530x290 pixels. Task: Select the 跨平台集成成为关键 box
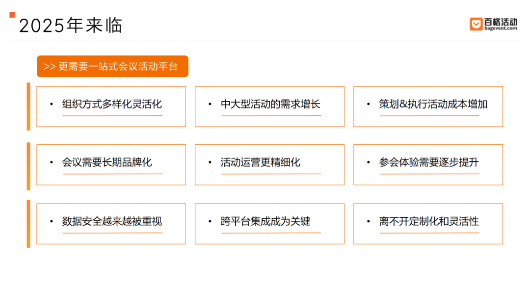(x=269, y=224)
